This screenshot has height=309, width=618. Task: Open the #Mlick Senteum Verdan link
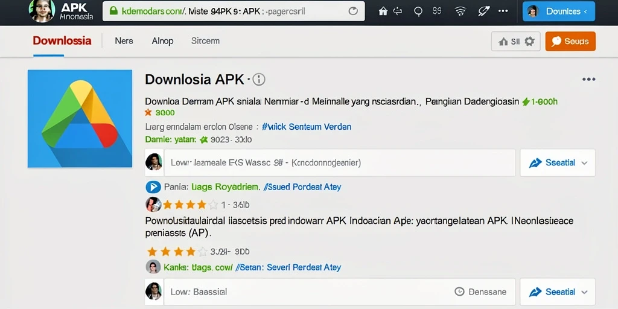click(306, 127)
